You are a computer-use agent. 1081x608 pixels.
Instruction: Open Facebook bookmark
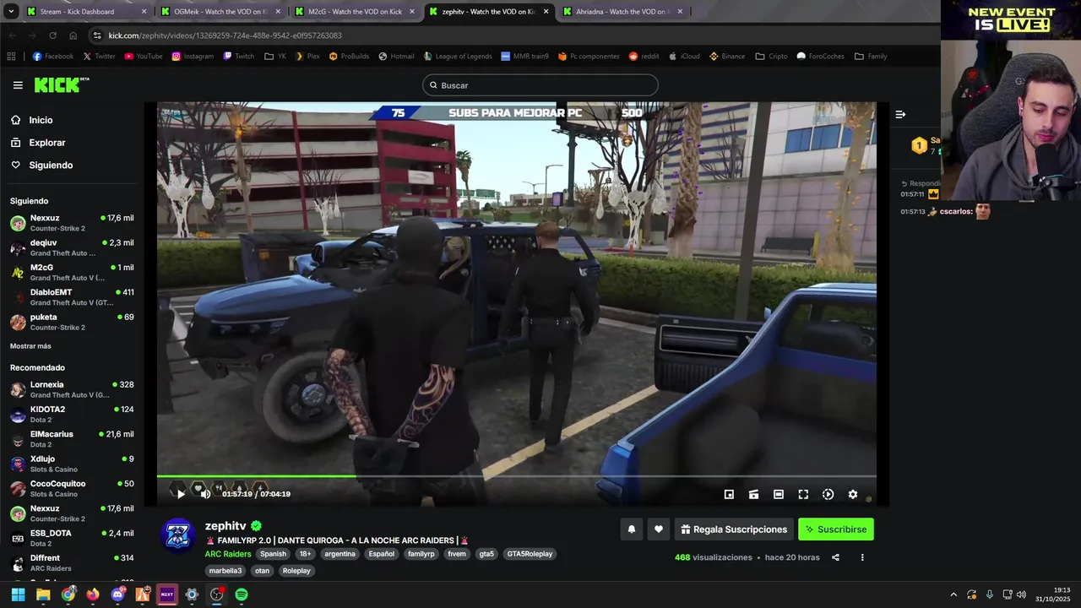tap(52, 57)
